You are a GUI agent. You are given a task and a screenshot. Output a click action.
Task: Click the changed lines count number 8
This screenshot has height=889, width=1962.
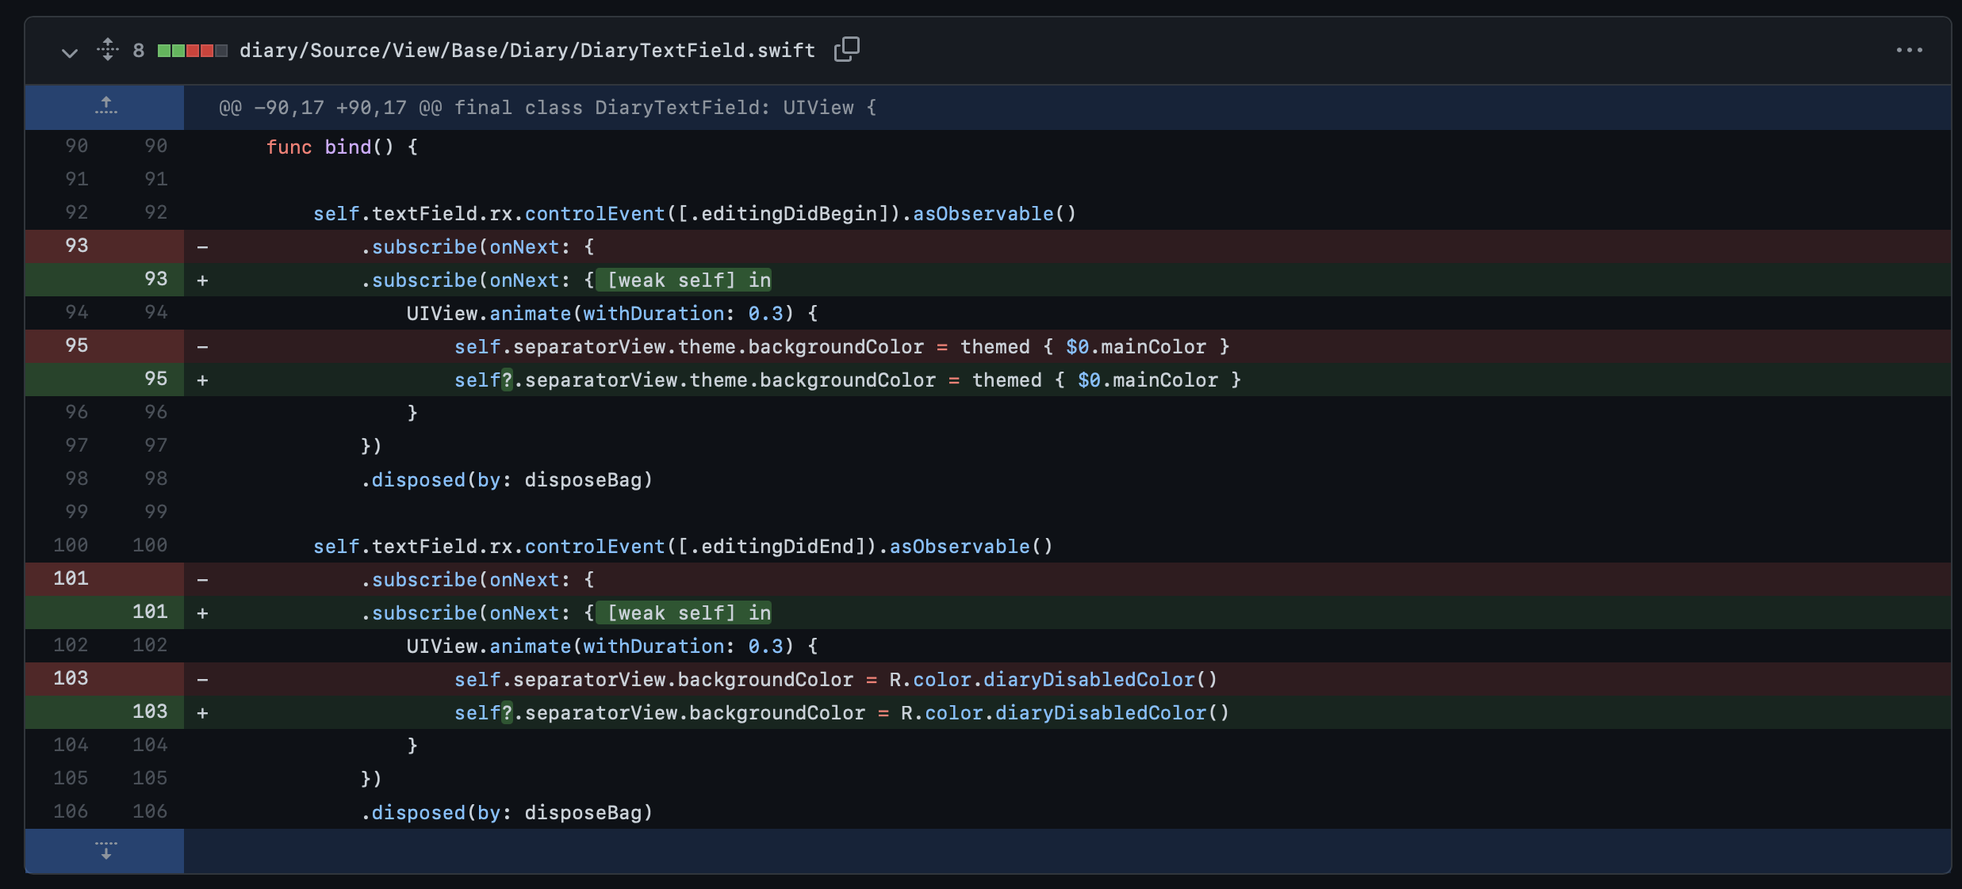pyautogui.click(x=139, y=51)
